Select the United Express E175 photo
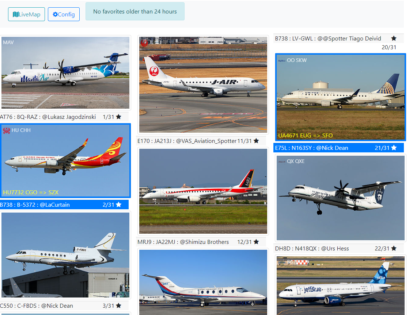This screenshot has width=413, height=315. pyautogui.click(x=340, y=97)
